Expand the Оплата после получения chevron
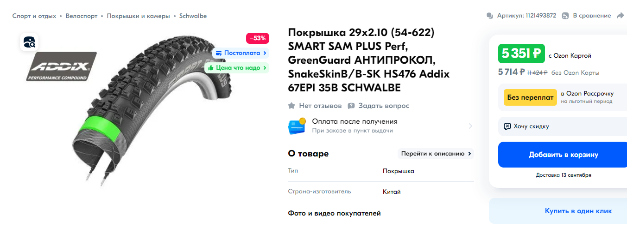 click(x=470, y=126)
